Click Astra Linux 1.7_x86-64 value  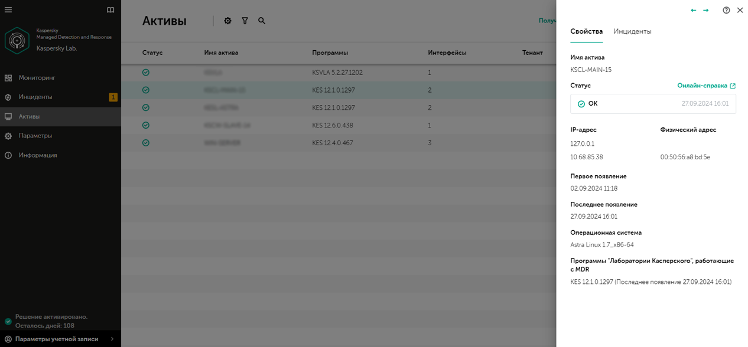pyautogui.click(x=602, y=244)
